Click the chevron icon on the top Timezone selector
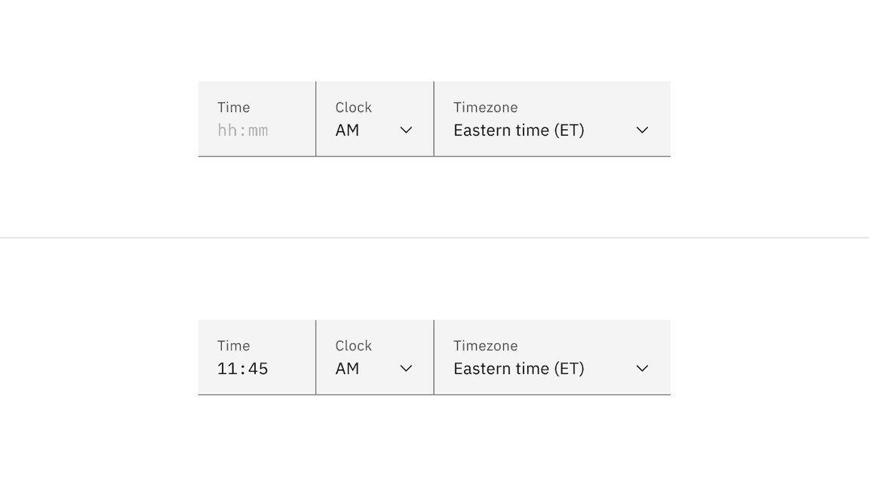 (x=642, y=130)
